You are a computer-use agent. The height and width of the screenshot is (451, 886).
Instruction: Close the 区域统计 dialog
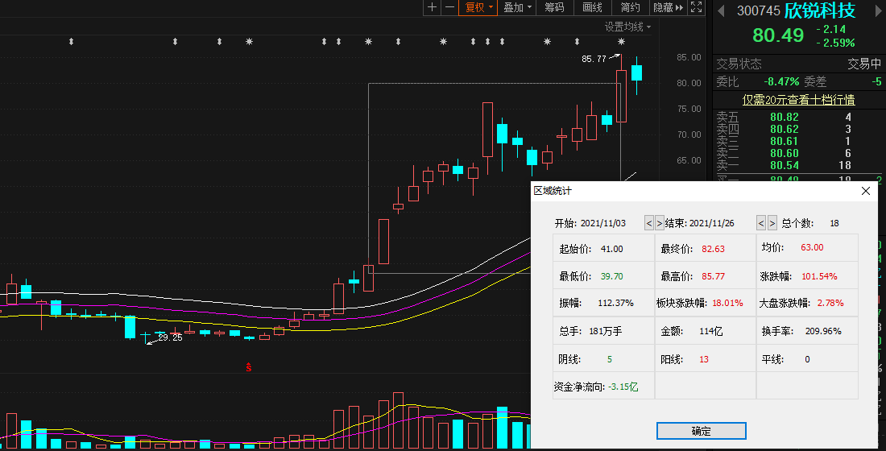coord(866,191)
